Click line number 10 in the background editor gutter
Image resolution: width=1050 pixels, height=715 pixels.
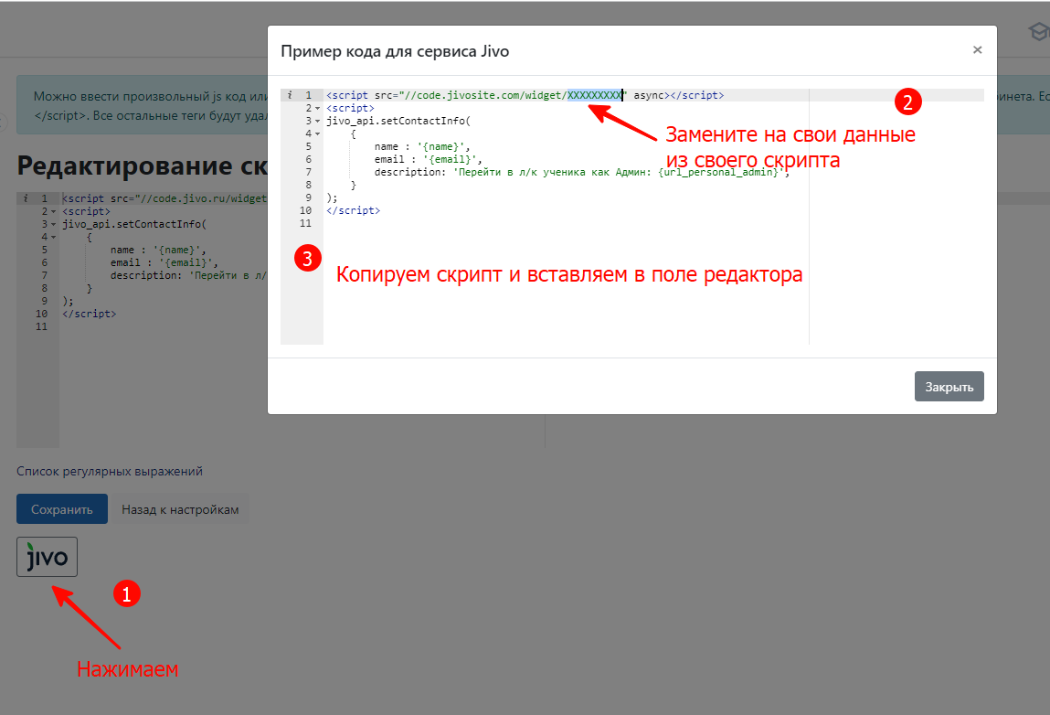(41, 314)
